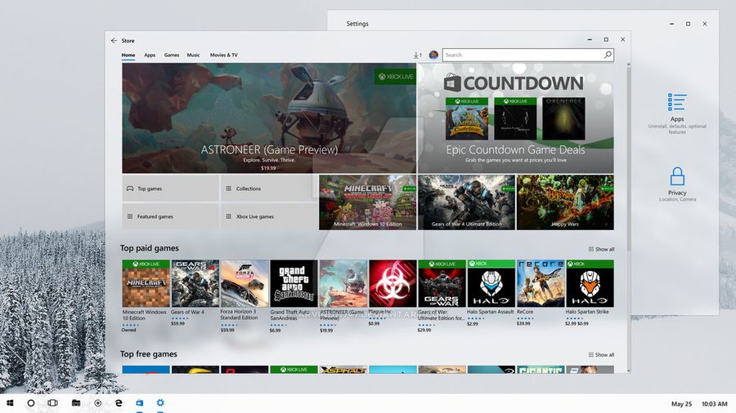The width and height of the screenshot is (736, 413).
Task: Click the search magnifier icon
Action: point(608,55)
